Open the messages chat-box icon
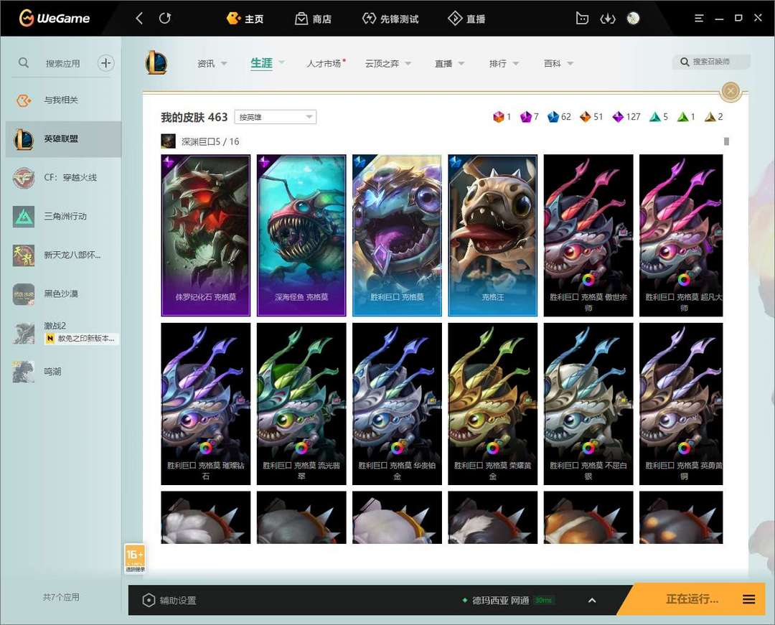The height and width of the screenshot is (625, 775). click(582, 19)
